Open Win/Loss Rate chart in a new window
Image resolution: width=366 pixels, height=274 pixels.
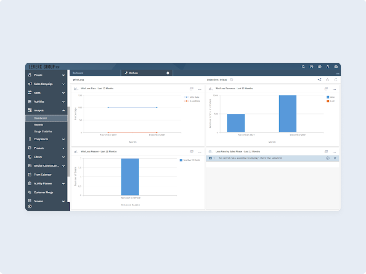(192, 89)
